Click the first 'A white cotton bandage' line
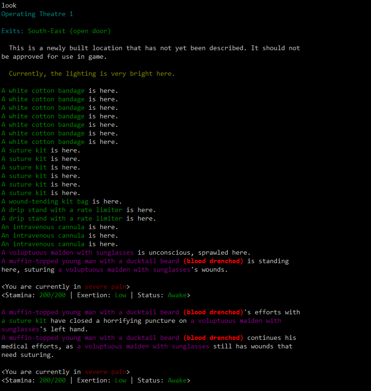Image resolution: width=371 pixels, height=391 pixels. tap(60, 91)
